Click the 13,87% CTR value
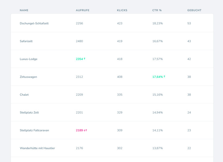Screen dimensions: 223x162 click(x=158, y=148)
